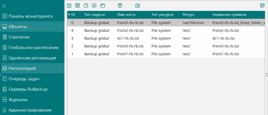
Task: Sort by Тип ресурса column header
Action: coord(163,15)
